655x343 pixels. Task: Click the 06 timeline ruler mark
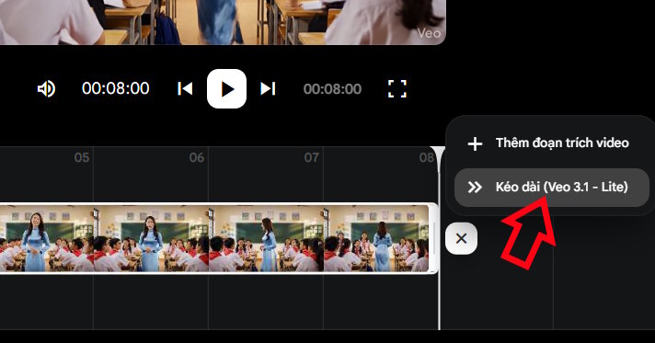coord(196,157)
